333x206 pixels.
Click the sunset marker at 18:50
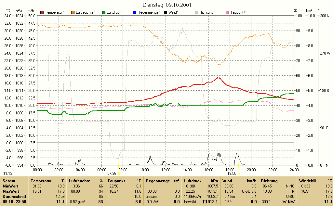[x=239, y=174]
